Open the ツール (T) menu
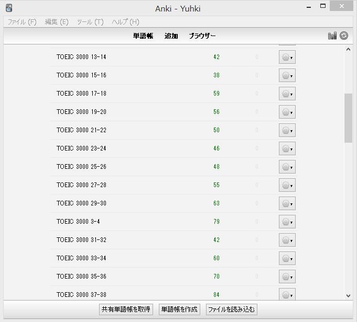Screen dimensions: 357x322 coord(90,22)
